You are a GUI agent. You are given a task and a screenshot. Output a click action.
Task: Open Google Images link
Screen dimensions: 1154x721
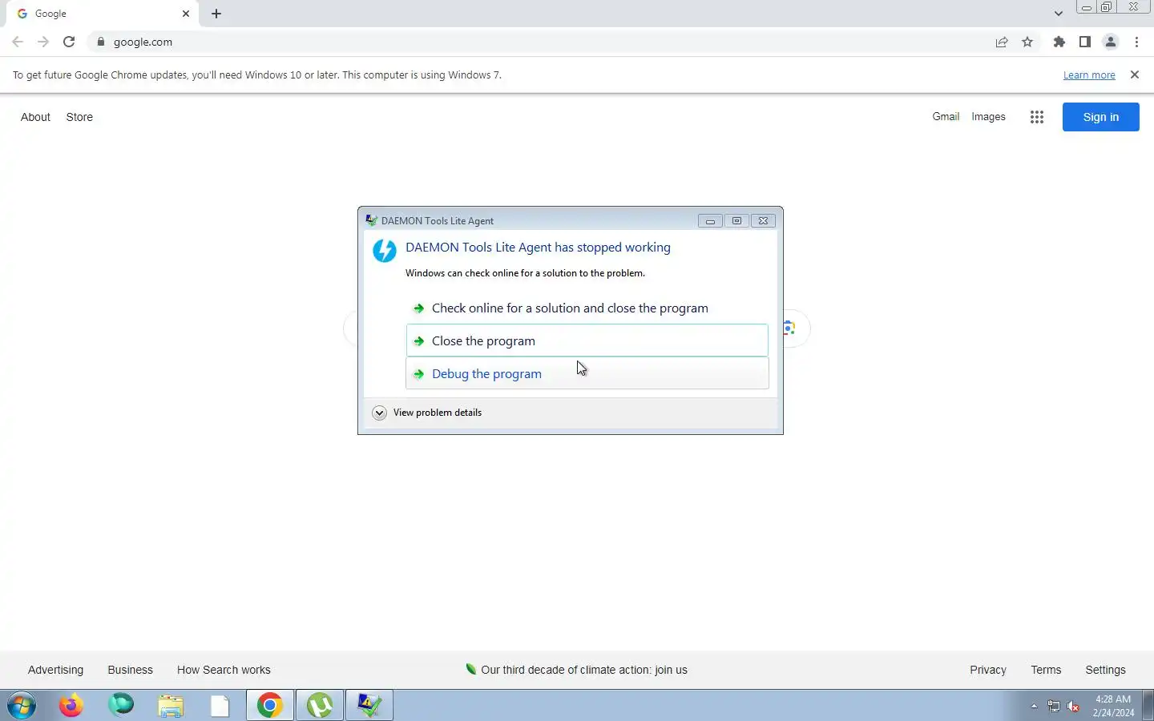(988, 116)
